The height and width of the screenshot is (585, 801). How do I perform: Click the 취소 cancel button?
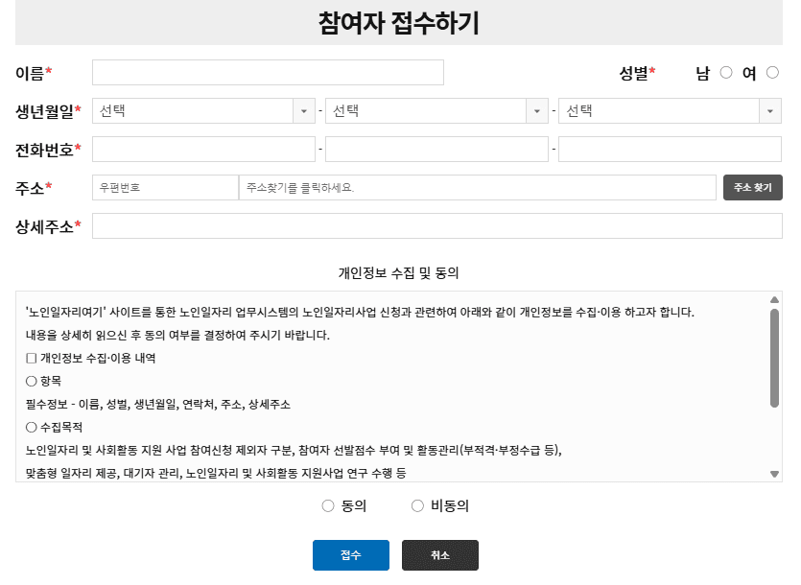(439, 555)
